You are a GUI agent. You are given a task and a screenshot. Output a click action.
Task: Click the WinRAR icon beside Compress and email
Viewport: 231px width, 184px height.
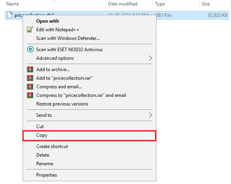click(x=30, y=87)
